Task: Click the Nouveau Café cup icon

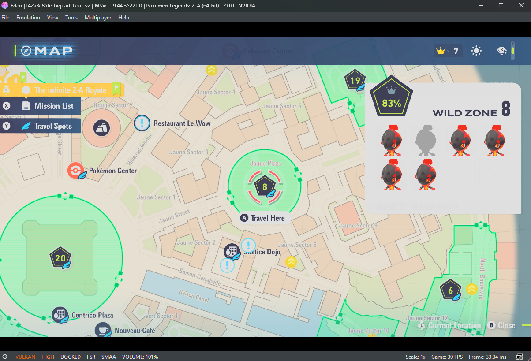Action: [x=104, y=330]
